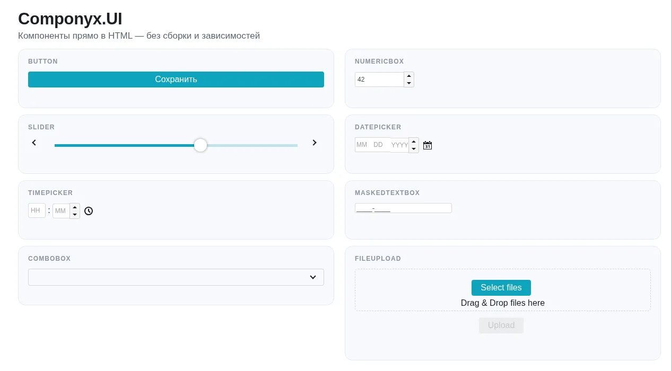Focus the YYYY year field in DatePicker
Screen dimensions: 671x371
coord(399,145)
